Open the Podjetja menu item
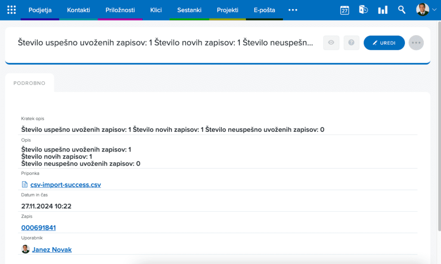 pyautogui.click(x=40, y=10)
